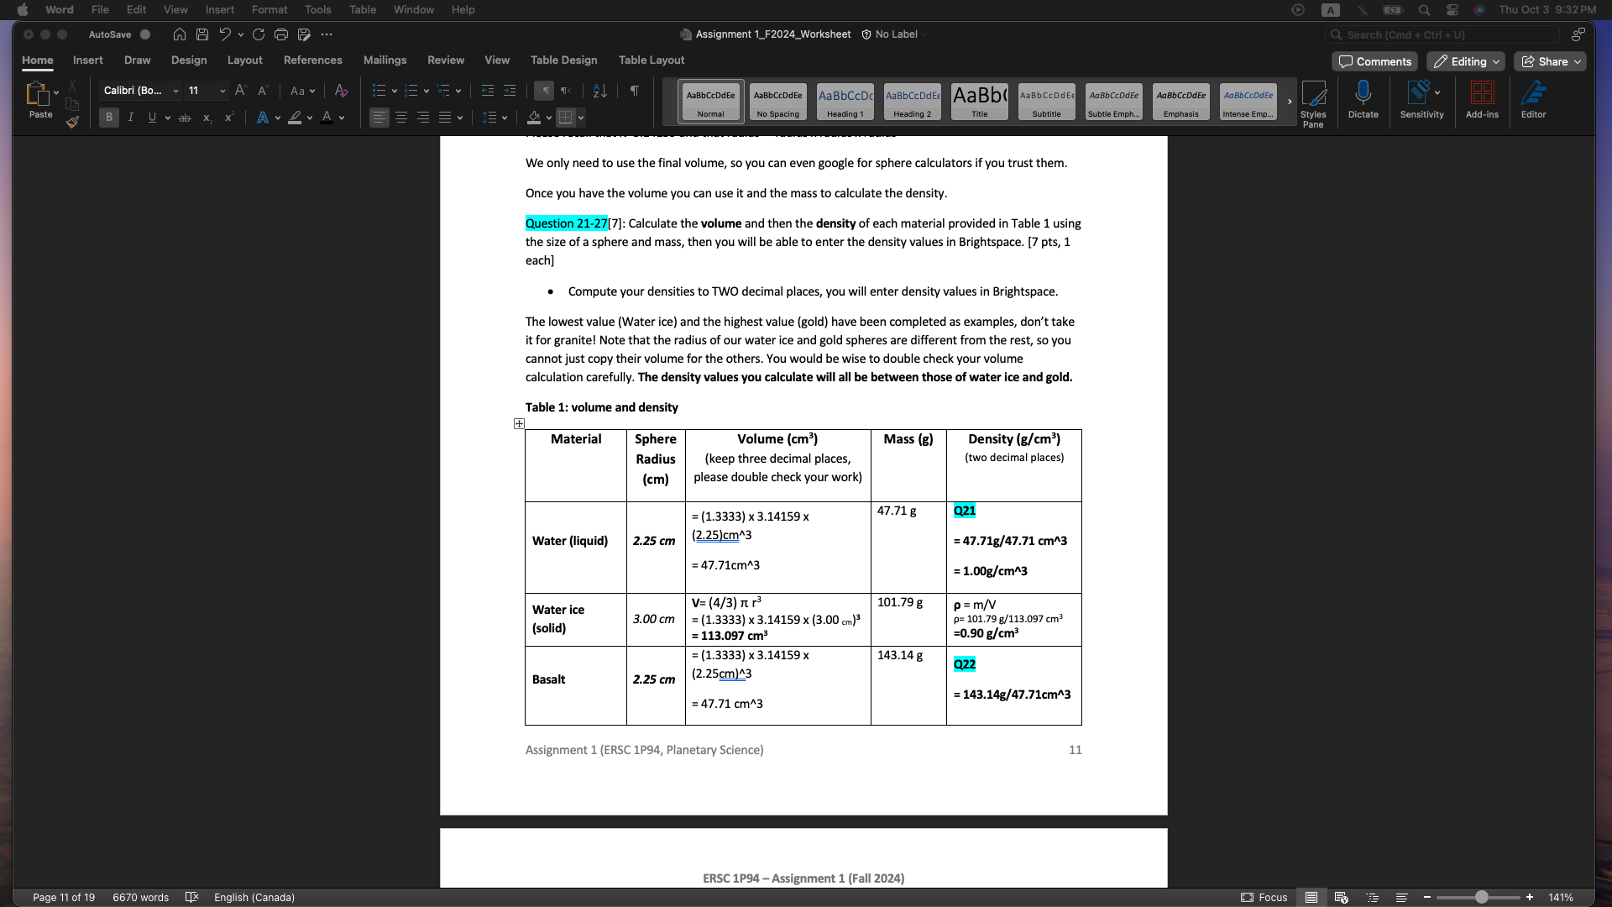Click the Paste clipboard icon
Screen dimensions: 1612x907
point(38,93)
